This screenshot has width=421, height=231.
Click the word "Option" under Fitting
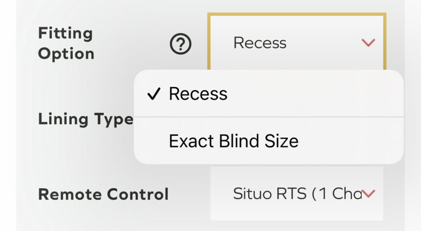pos(66,54)
